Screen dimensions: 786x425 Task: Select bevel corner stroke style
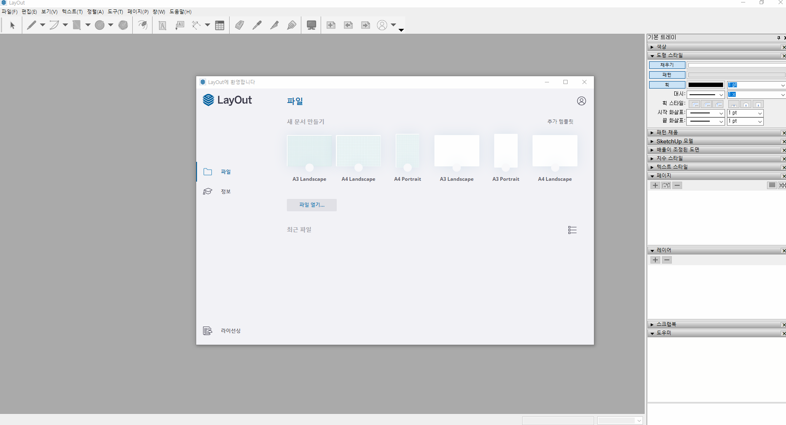pyautogui.click(x=718, y=104)
